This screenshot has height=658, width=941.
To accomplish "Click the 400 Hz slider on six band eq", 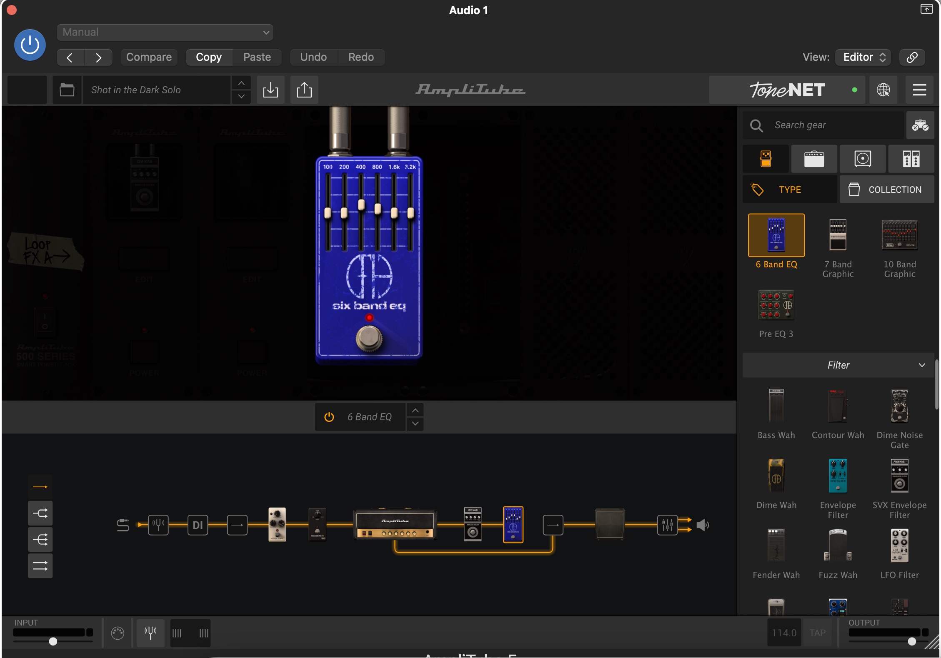I will point(361,204).
